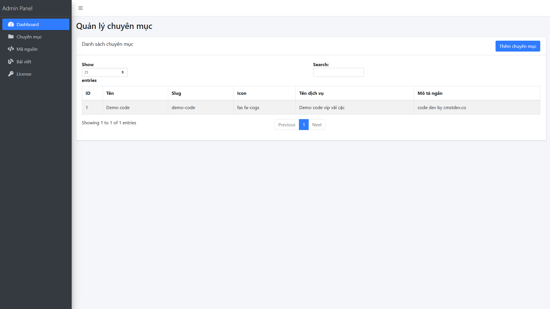Click the Previous pagination button

click(x=287, y=125)
